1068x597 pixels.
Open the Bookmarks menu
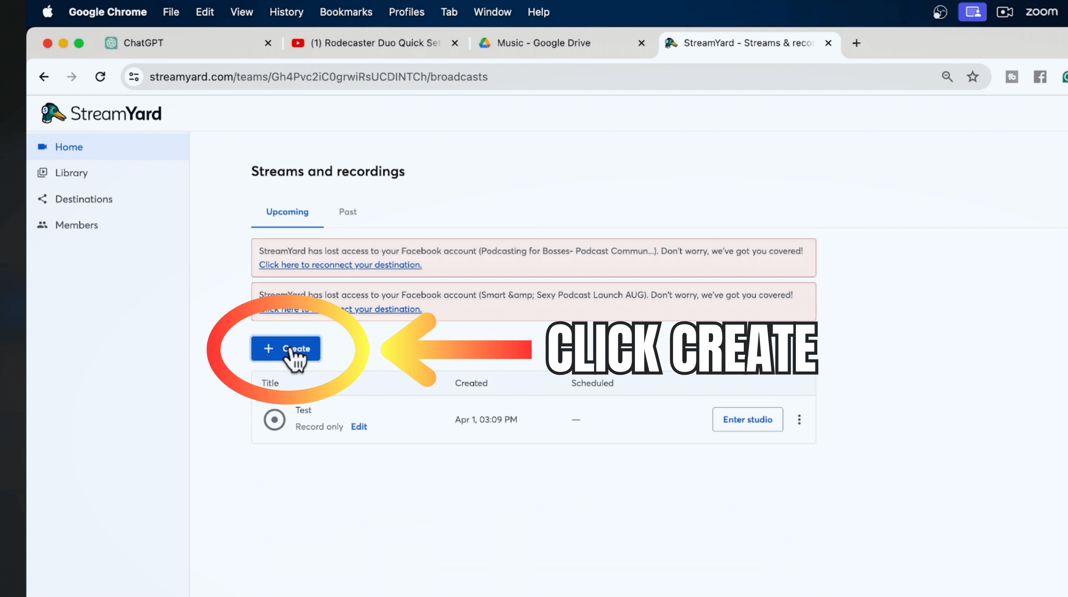click(x=346, y=12)
